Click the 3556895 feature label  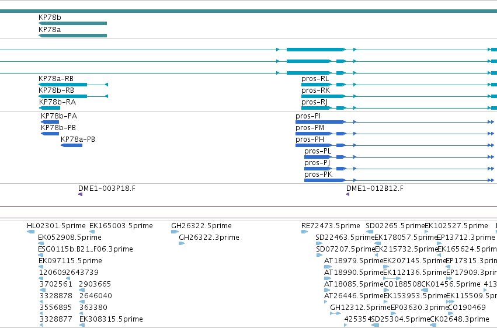click(56, 308)
